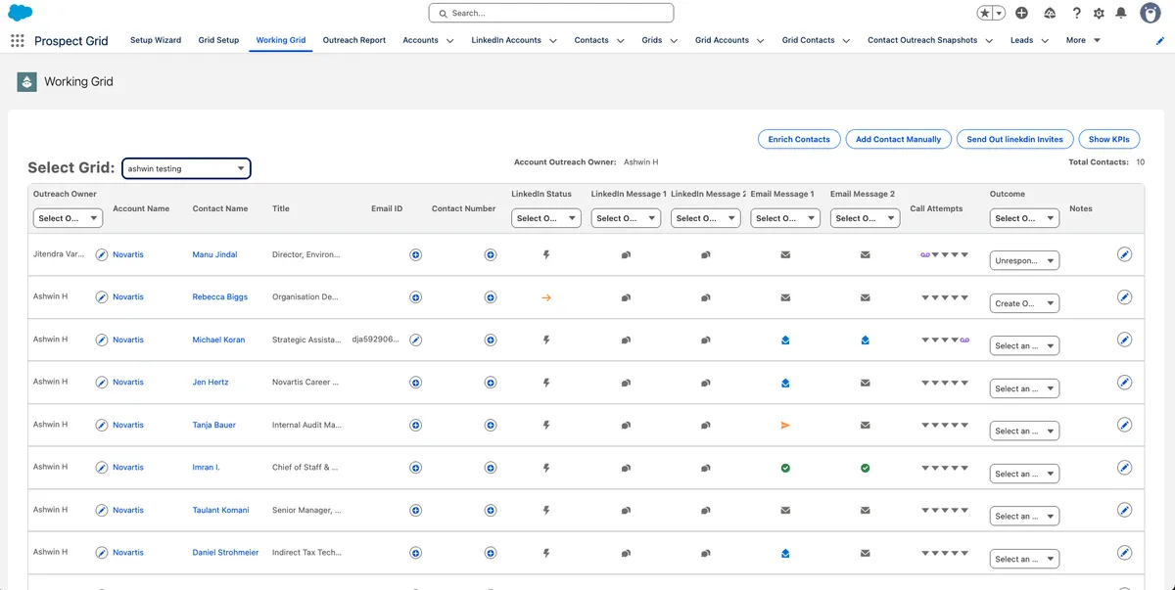This screenshot has width=1175, height=590.
Task: Open the App Launcher grid icon
Action: click(17, 40)
